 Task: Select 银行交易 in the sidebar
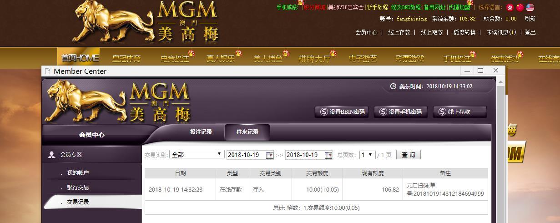(x=78, y=188)
